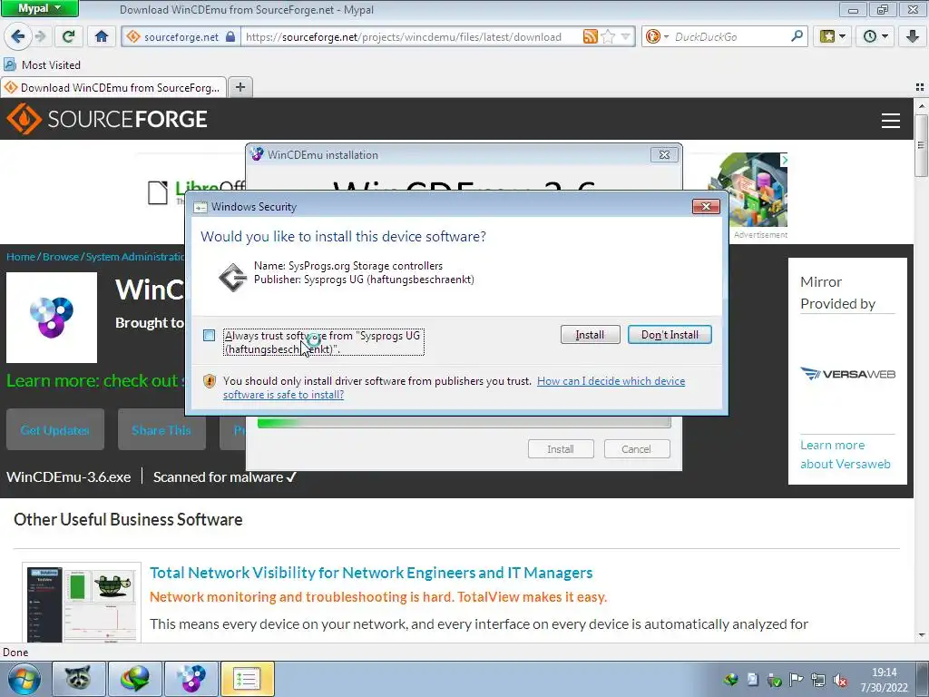The image size is (929, 697).
Task: Click the scrollbar down arrow
Action: point(921,635)
